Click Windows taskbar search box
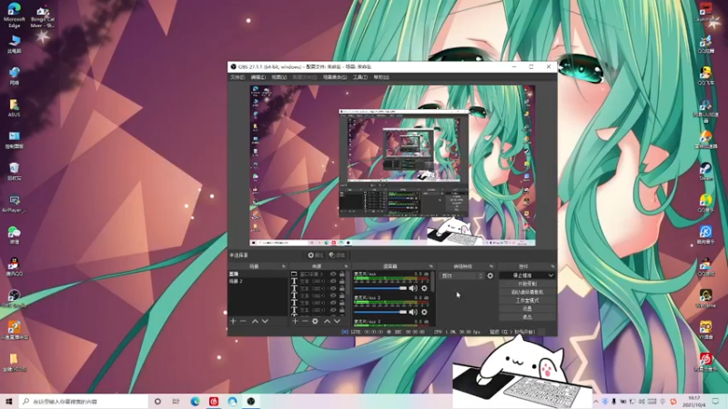The image size is (728, 409). [x=84, y=401]
